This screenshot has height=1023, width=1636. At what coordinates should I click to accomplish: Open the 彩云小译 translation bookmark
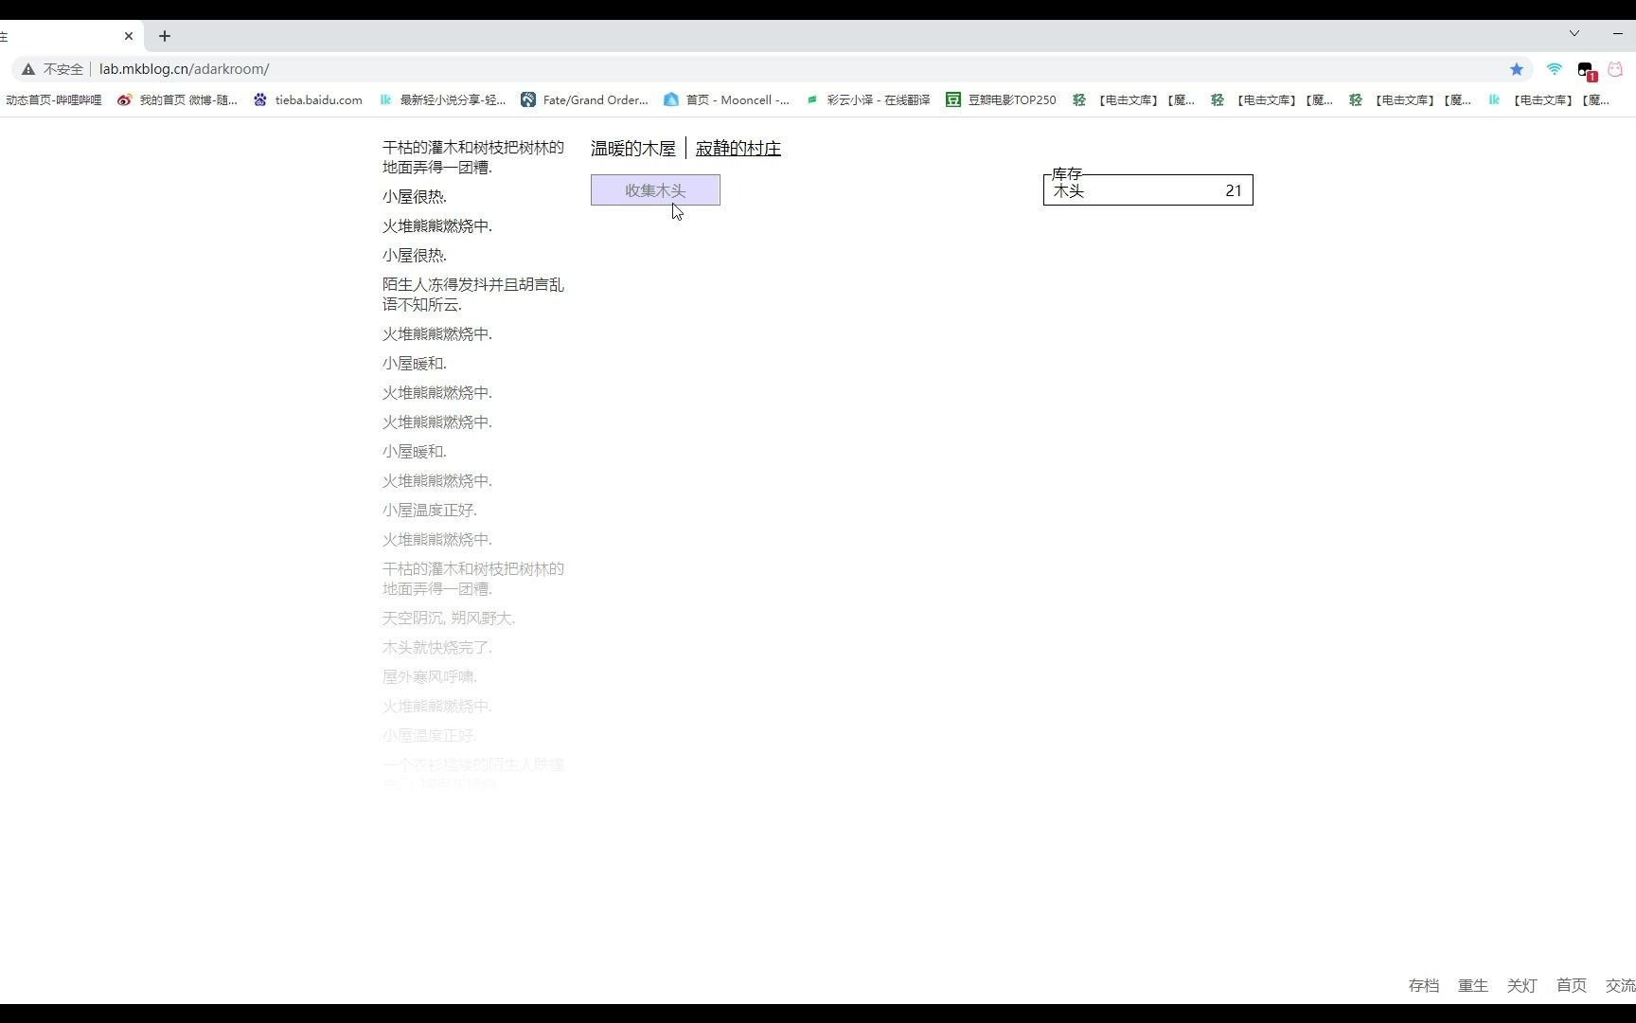868,99
